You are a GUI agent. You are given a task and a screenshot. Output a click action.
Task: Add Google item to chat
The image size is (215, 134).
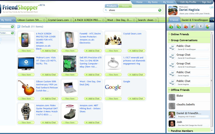[x=137, y=99]
